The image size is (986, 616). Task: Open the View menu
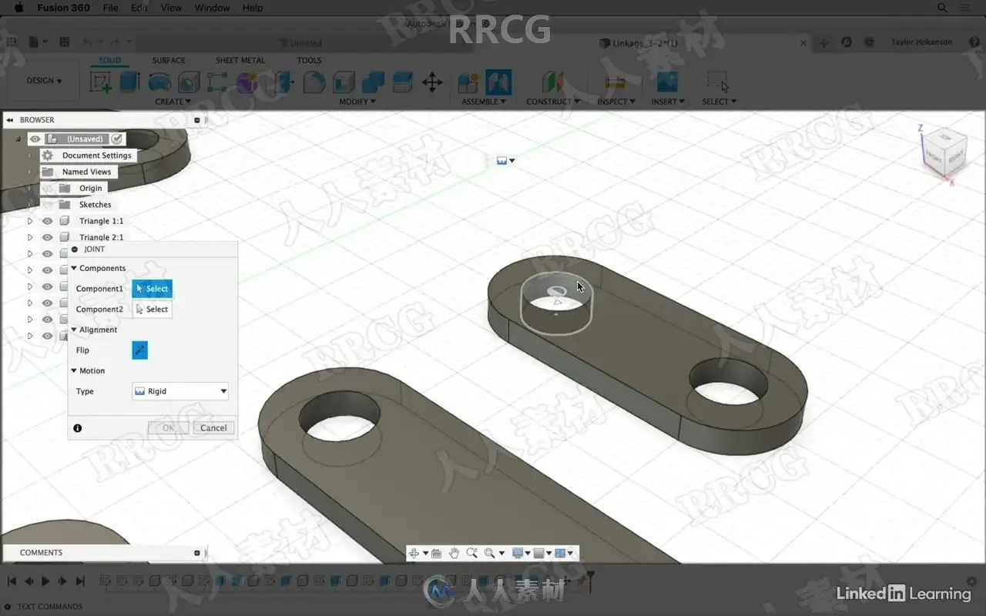(171, 8)
